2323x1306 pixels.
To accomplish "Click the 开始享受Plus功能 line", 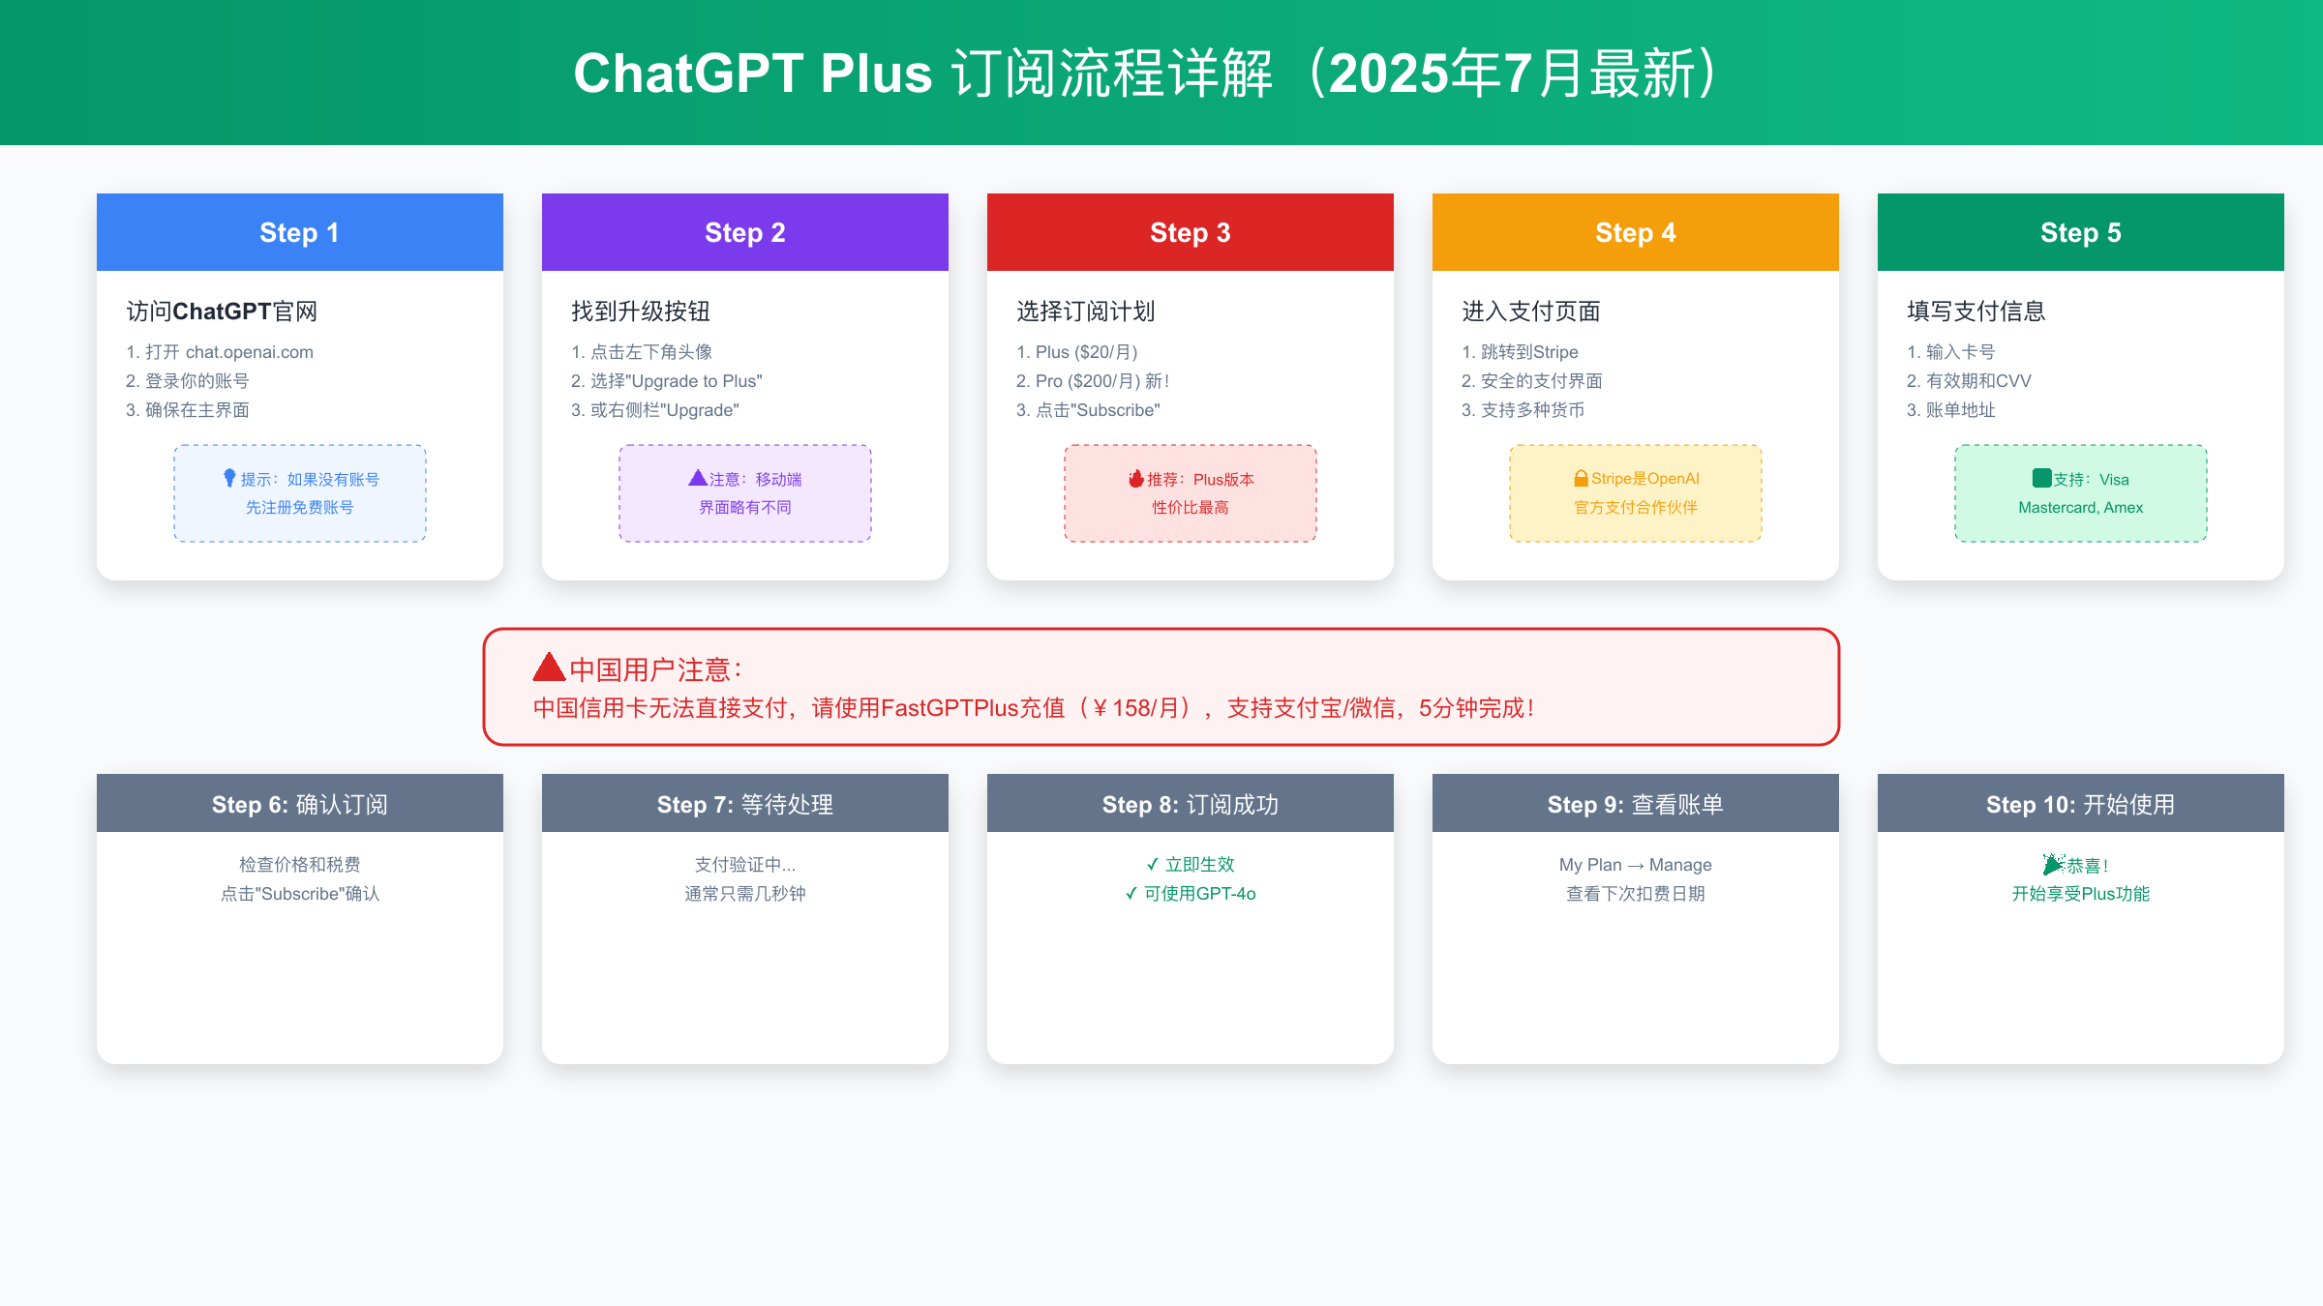I will pyautogui.click(x=2081, y=893).
